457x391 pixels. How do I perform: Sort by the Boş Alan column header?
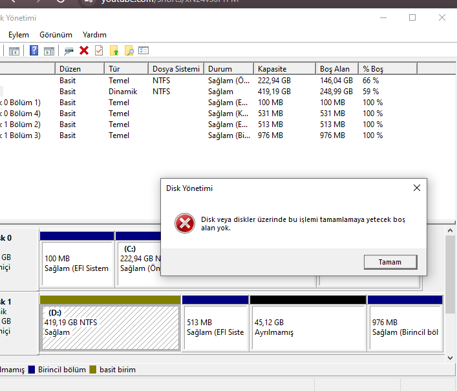(337, 69)
